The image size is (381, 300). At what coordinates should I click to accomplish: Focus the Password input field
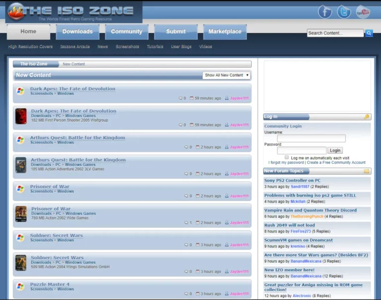(302, 150)
